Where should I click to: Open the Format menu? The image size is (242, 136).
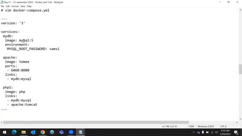coord(15,6)
